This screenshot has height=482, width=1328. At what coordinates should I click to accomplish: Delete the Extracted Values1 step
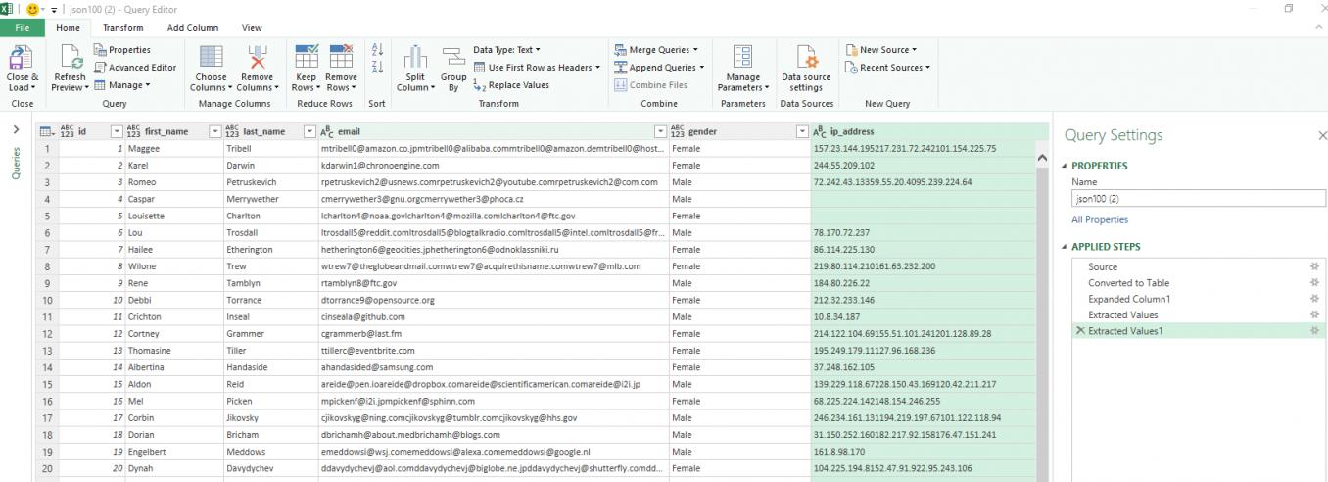pos(1080,331)
